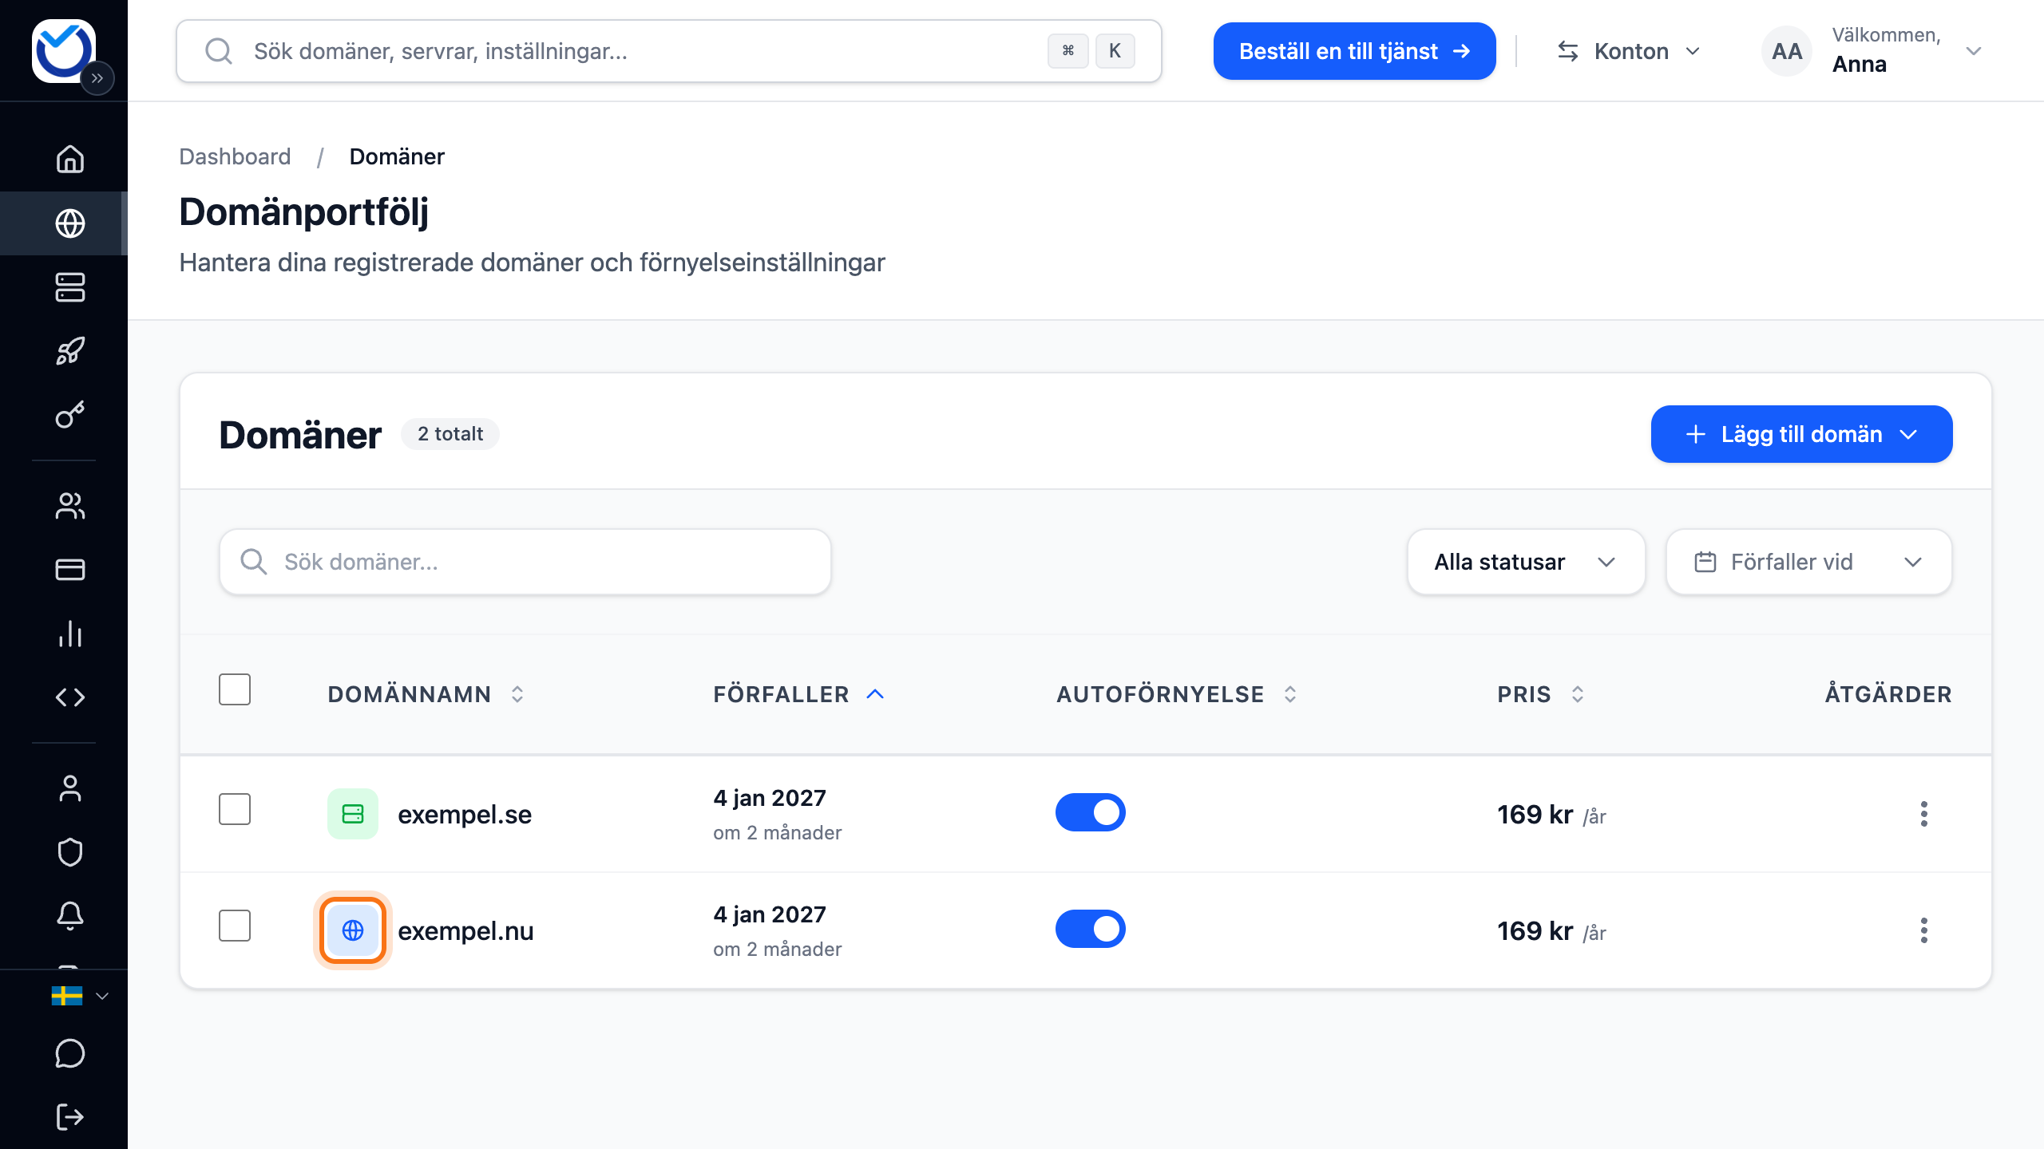Open the key icon in sidebar
Screen dimensions: 2044x1149
(x=70, y=415)
